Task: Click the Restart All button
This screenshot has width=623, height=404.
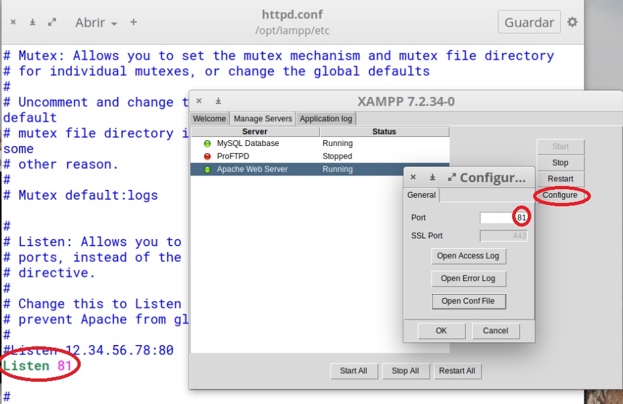Action: click(x=457, y=371)
